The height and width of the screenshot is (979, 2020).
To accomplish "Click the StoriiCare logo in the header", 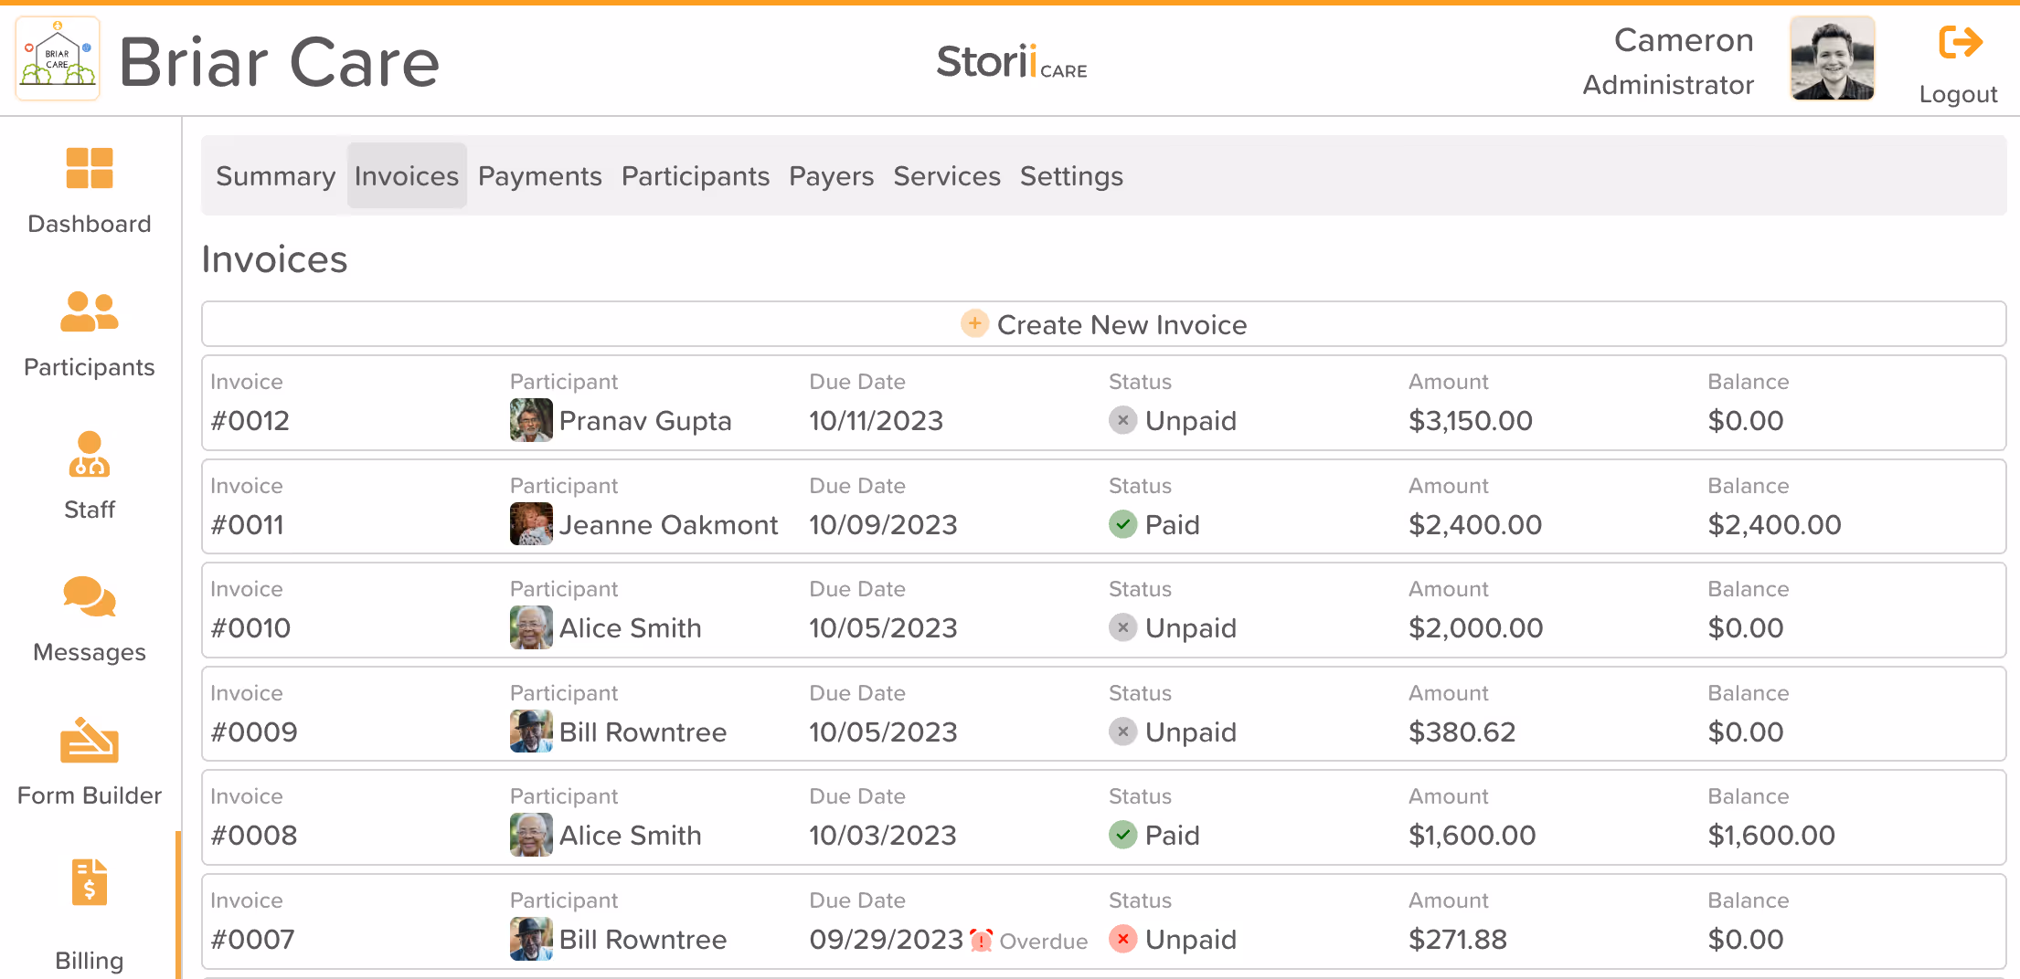I will coord(1012,61).
